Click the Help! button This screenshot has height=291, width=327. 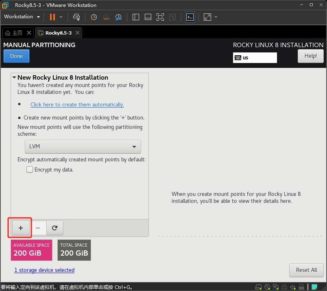310,56
